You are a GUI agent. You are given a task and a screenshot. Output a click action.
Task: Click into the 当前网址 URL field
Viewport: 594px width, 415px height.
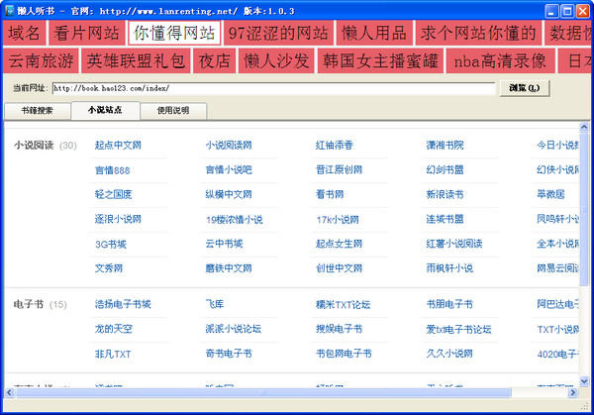tap(273, 88)
